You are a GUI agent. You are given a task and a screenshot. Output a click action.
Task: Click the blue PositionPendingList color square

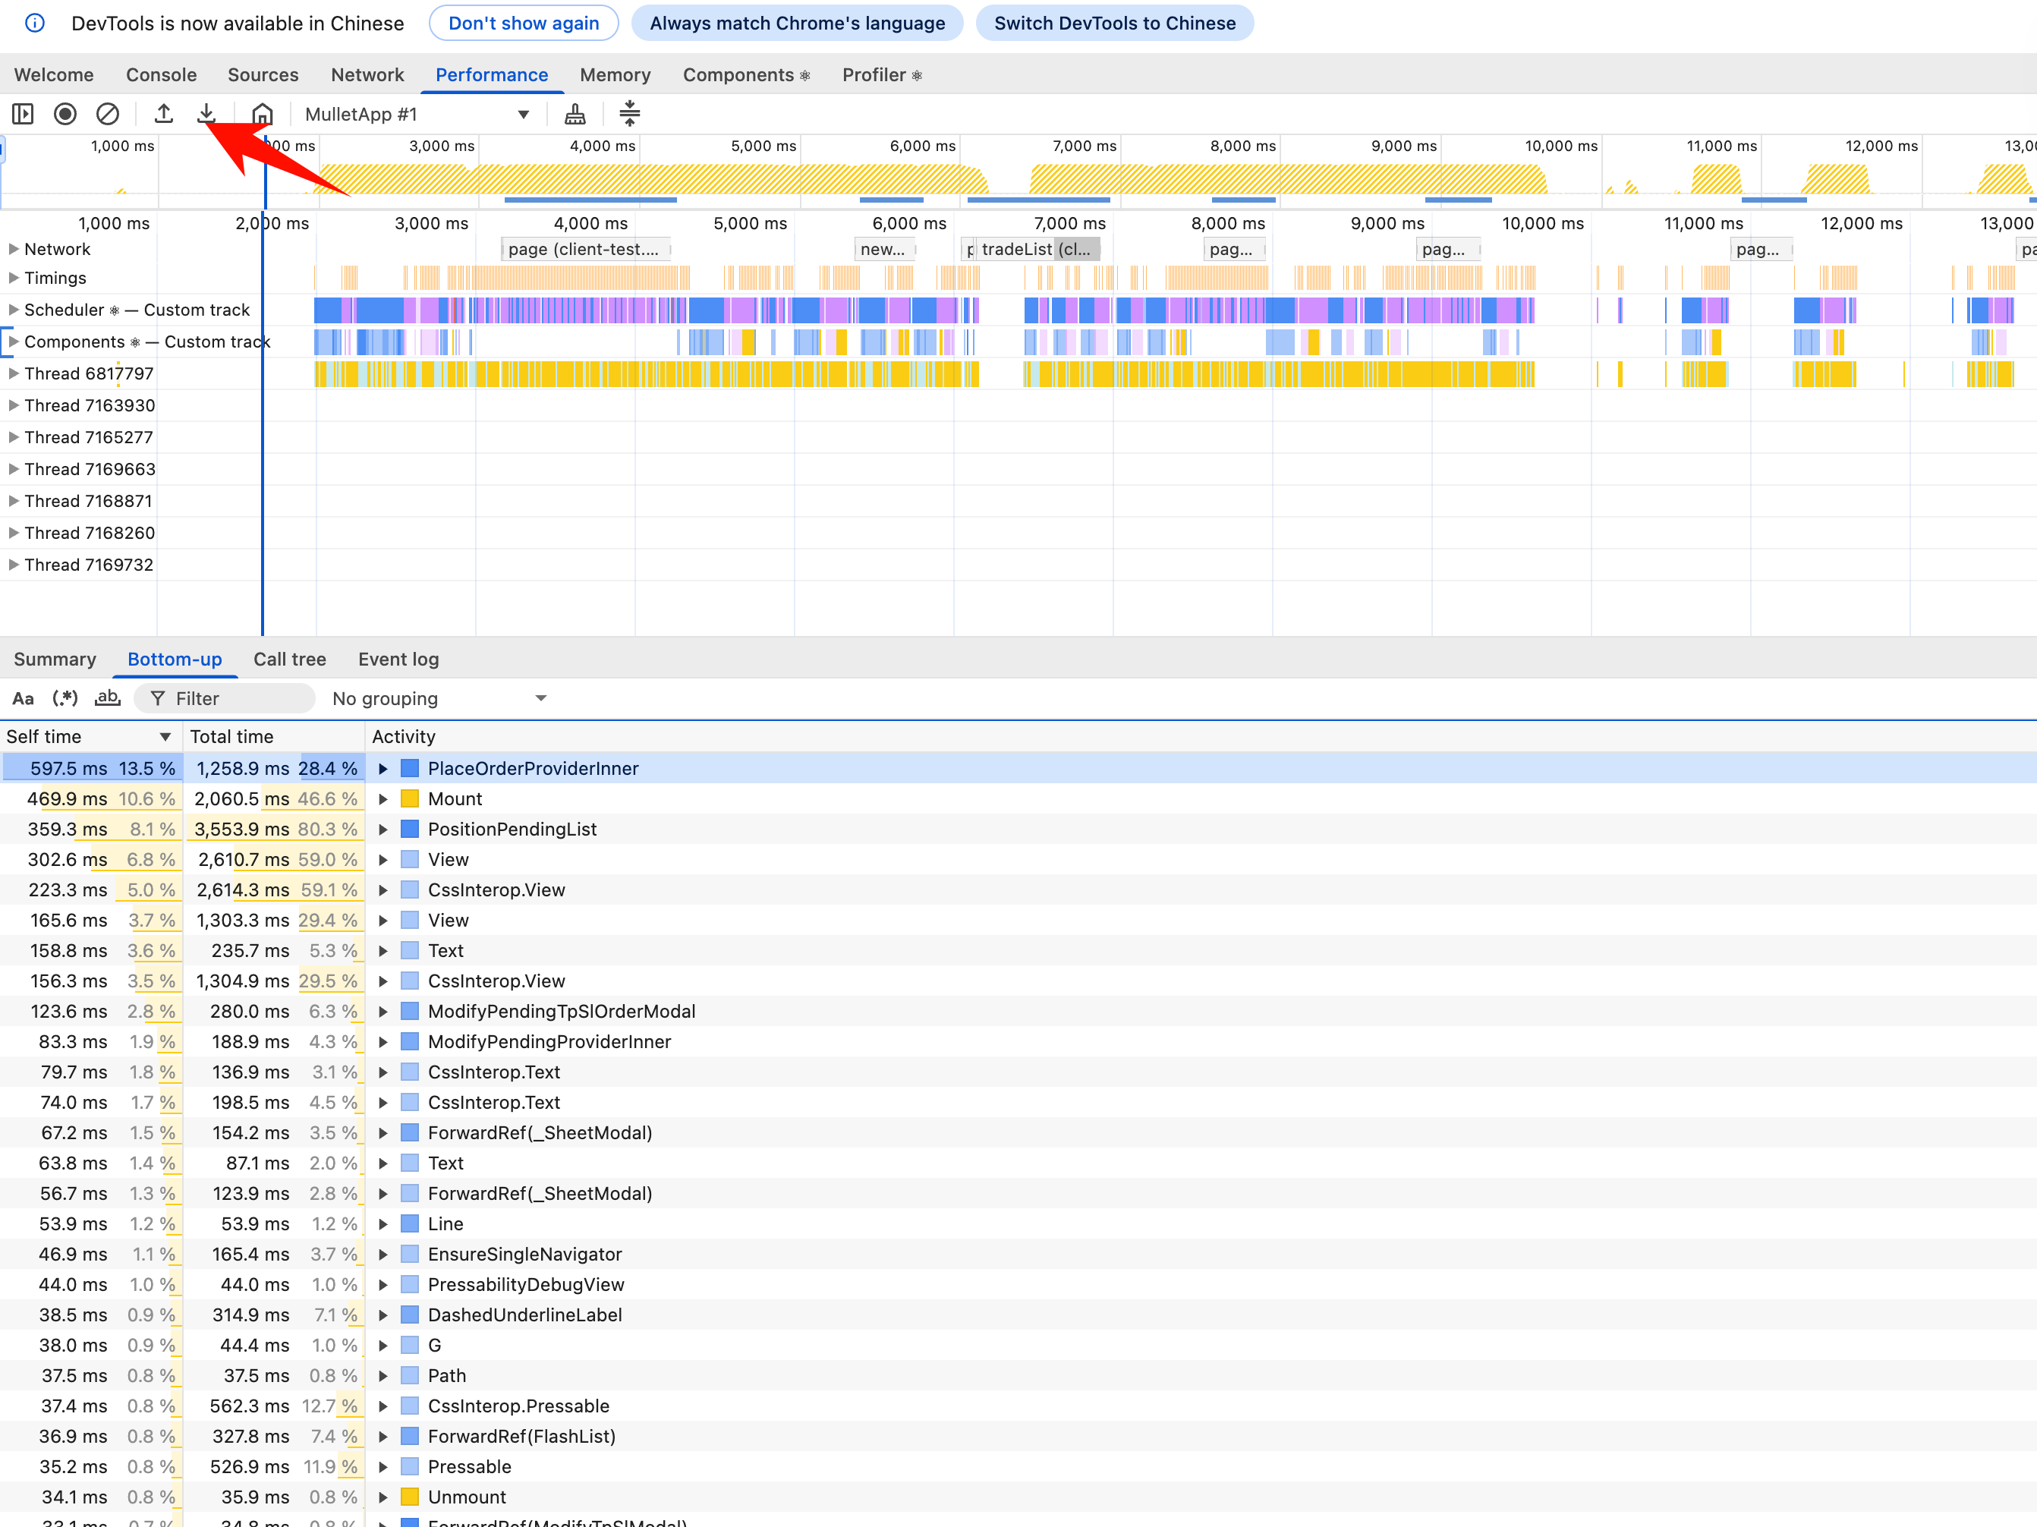point(411,830)
